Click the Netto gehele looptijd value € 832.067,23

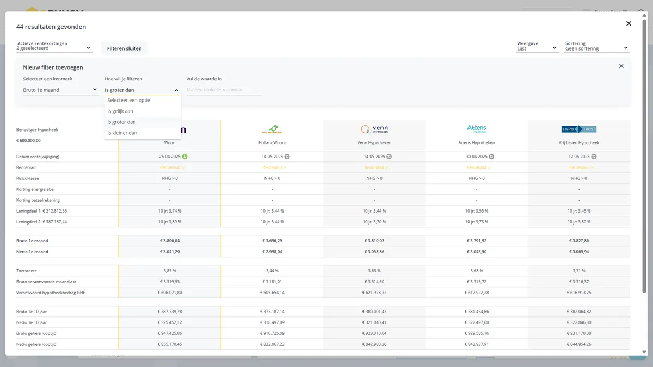[272, 344]
